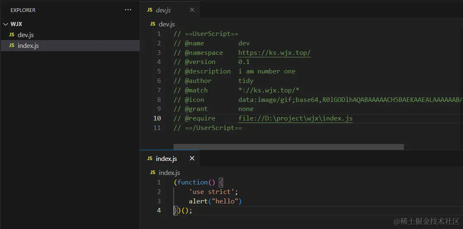Click line number 2 in index.js
This screenshot has width=463, height=229.
[159, 192]
